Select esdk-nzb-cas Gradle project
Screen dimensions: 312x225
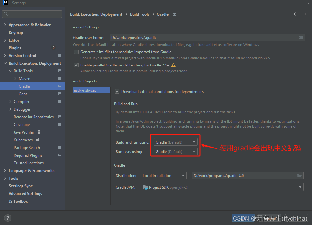point(92,90)
